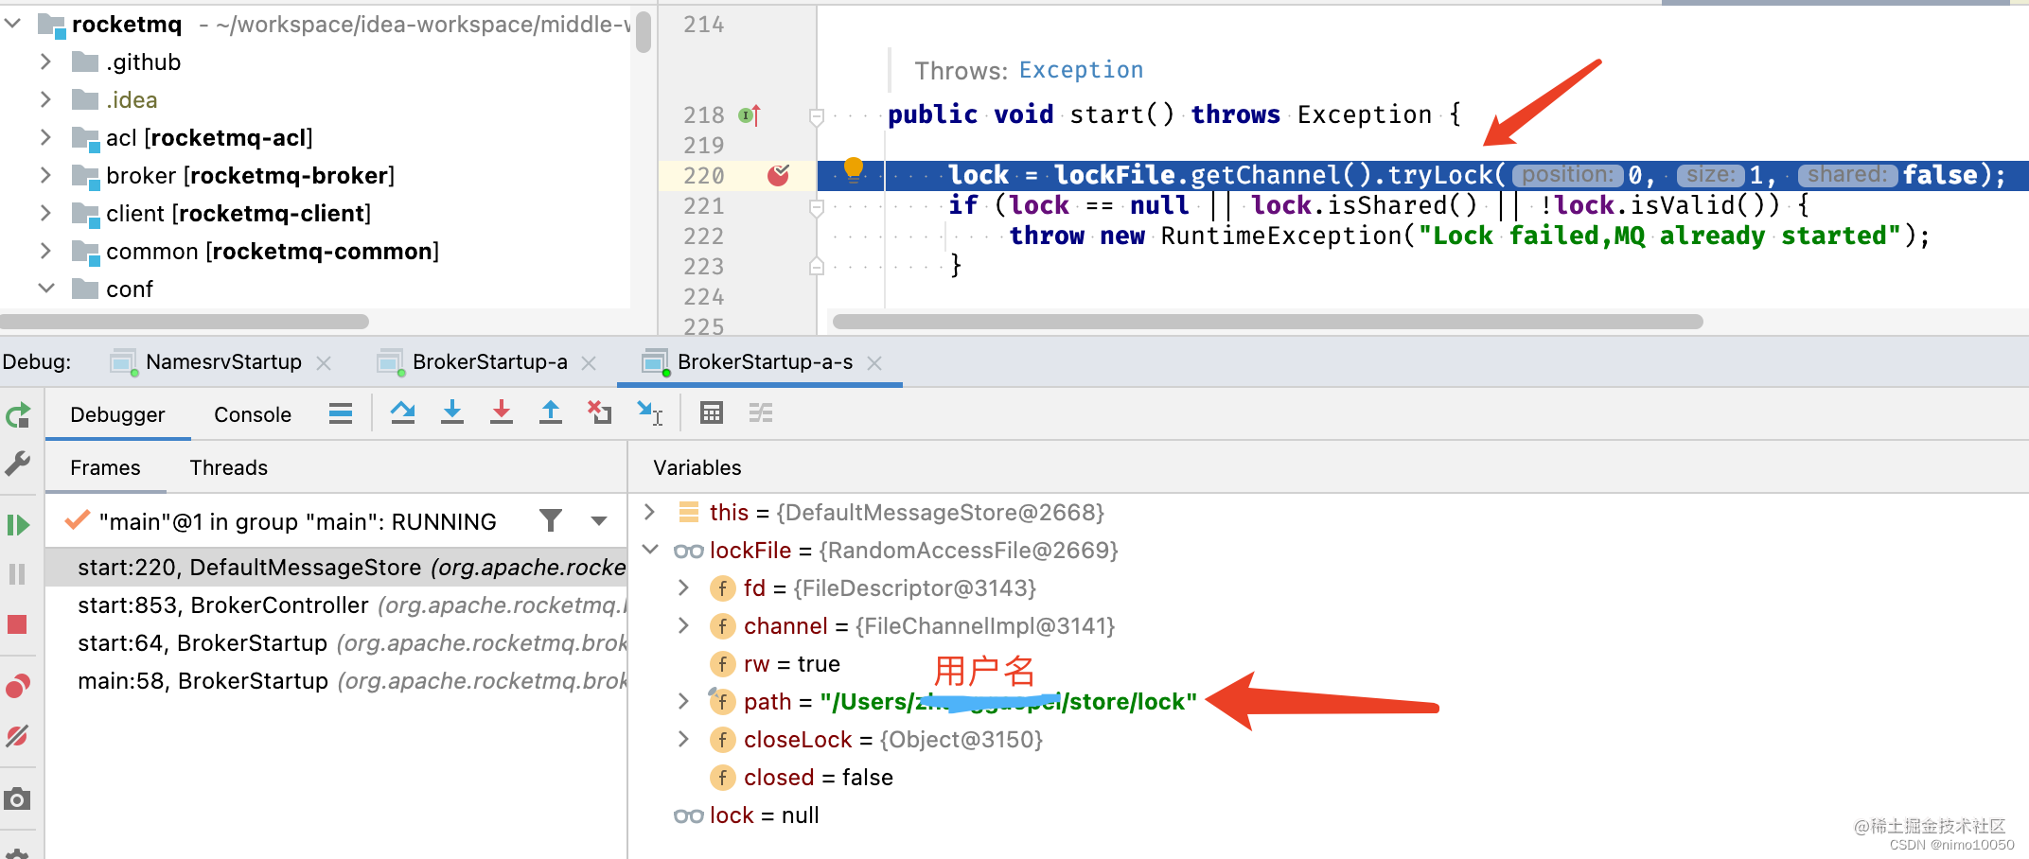Click the Pause Program icon

point(18,574)
